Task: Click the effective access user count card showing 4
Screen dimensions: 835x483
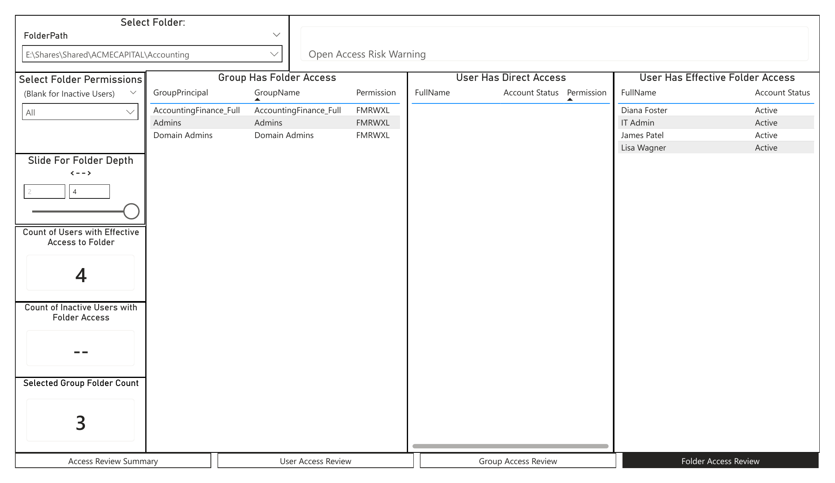Action: pyautogui.click(x=80, y=273)
